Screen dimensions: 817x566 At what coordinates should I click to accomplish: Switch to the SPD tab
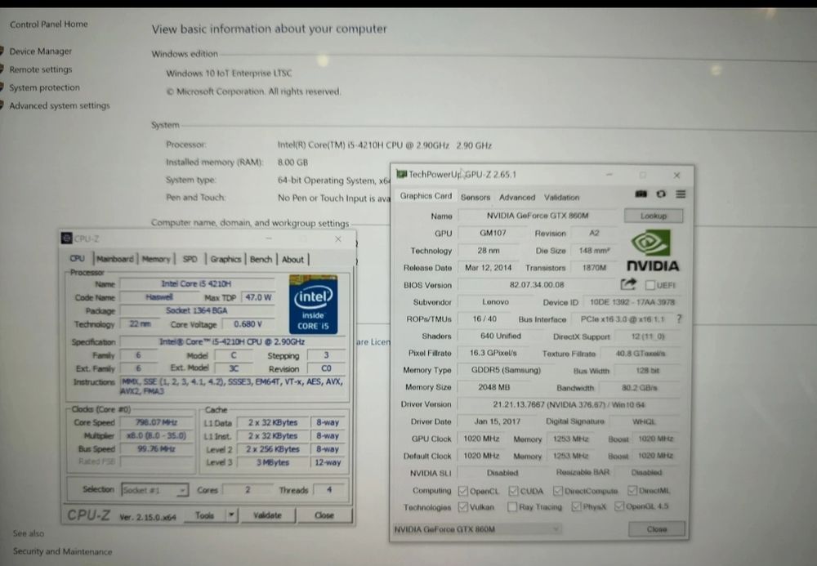(190, 259)
